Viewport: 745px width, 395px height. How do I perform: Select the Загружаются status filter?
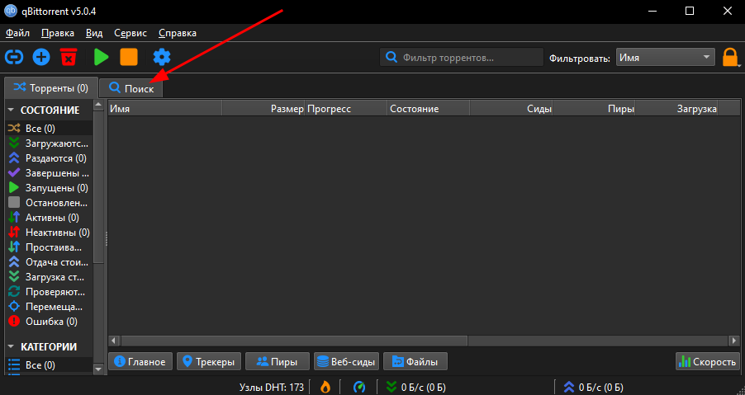click(x=49, y=143)
